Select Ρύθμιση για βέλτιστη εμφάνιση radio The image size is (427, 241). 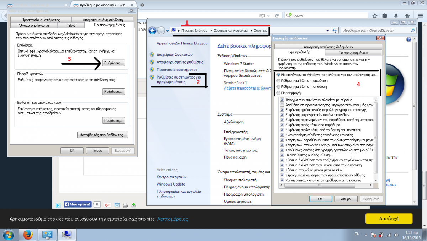[278, 81]
